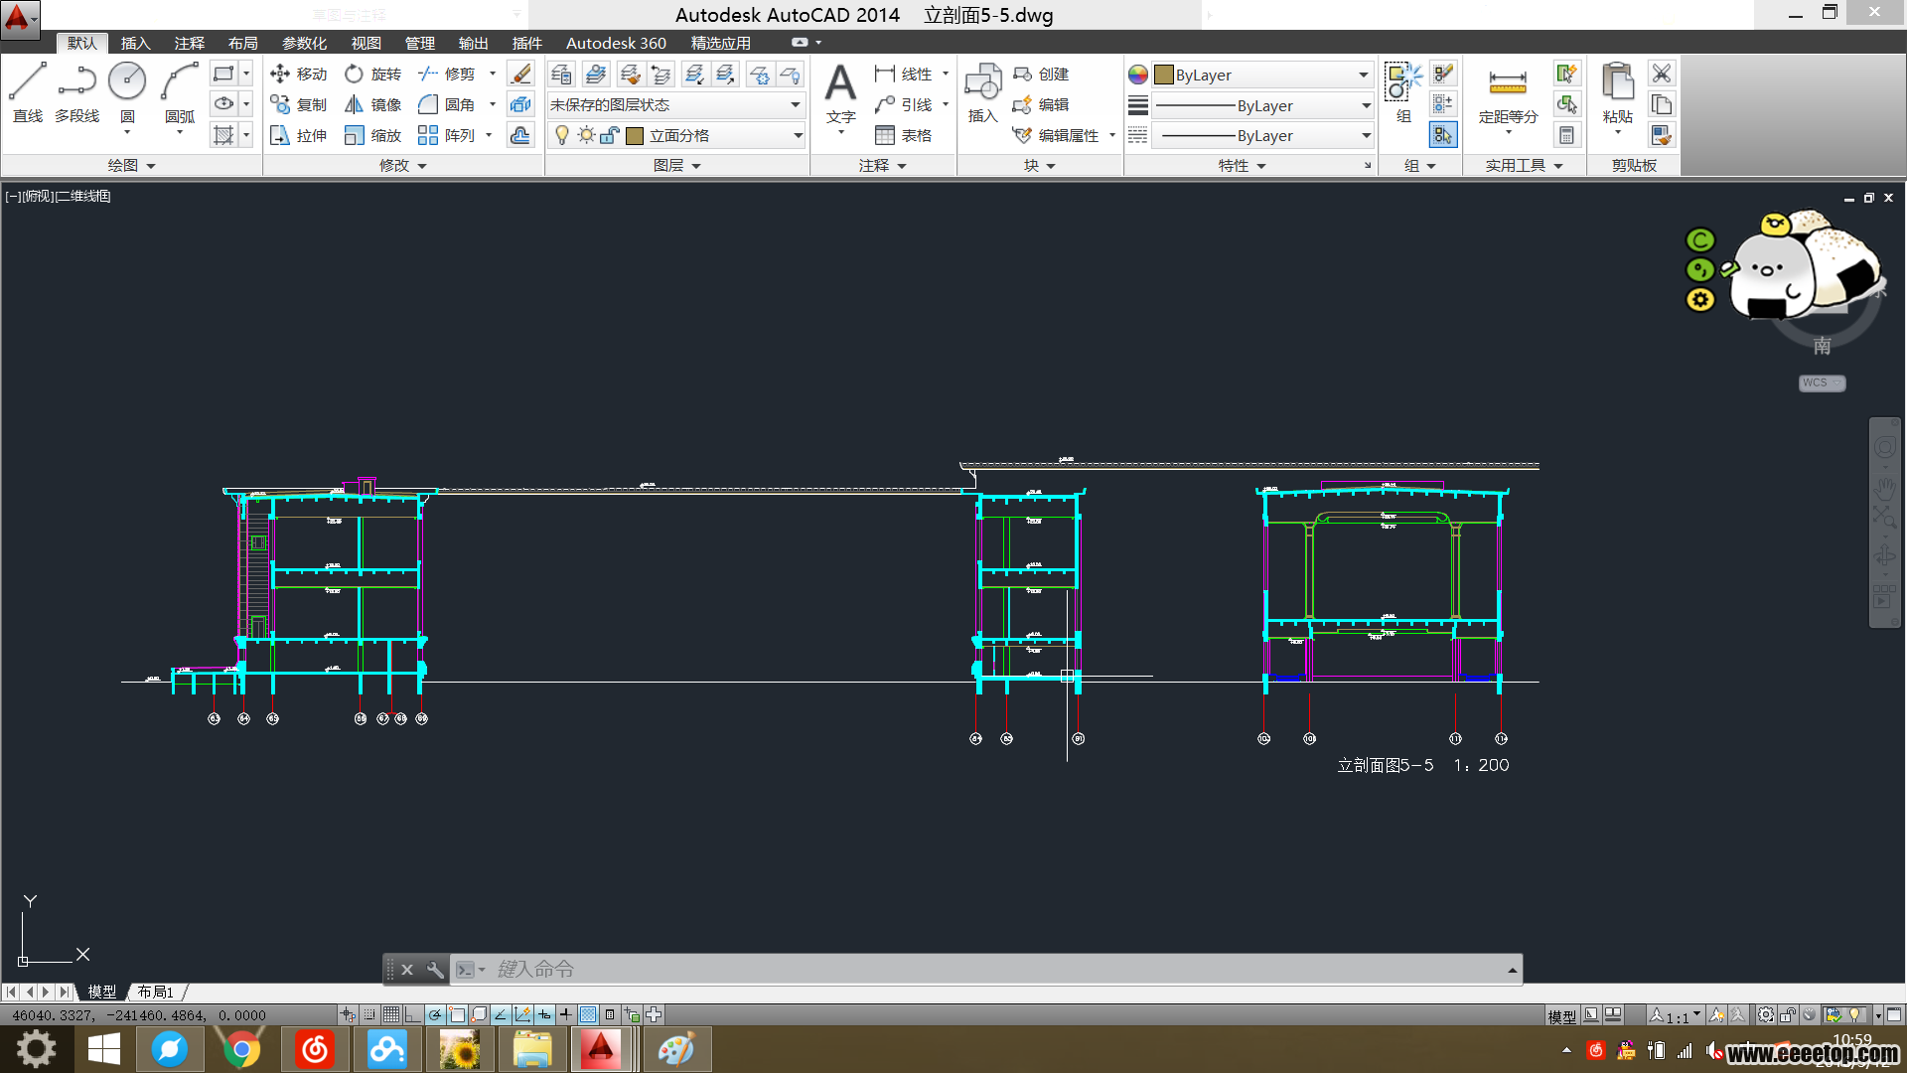Toggle lineweight display in status bar
This screenshot has height=1073, width=1907.
566,1014
